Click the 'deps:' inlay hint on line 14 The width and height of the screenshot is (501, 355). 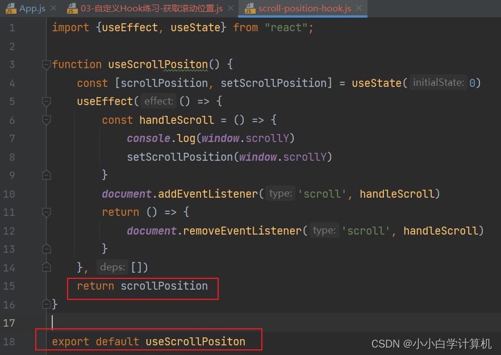(x=112, y=267)
